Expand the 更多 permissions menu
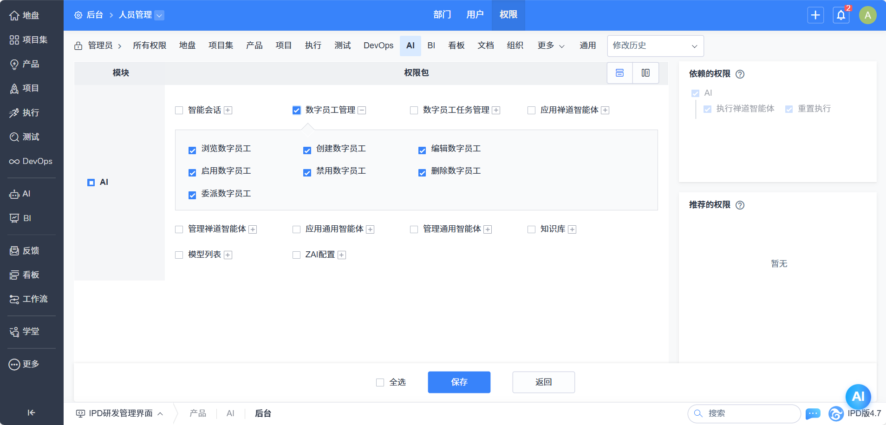Image resolution: width=886 pixels, height=425 pixels. tap(551, 46)
